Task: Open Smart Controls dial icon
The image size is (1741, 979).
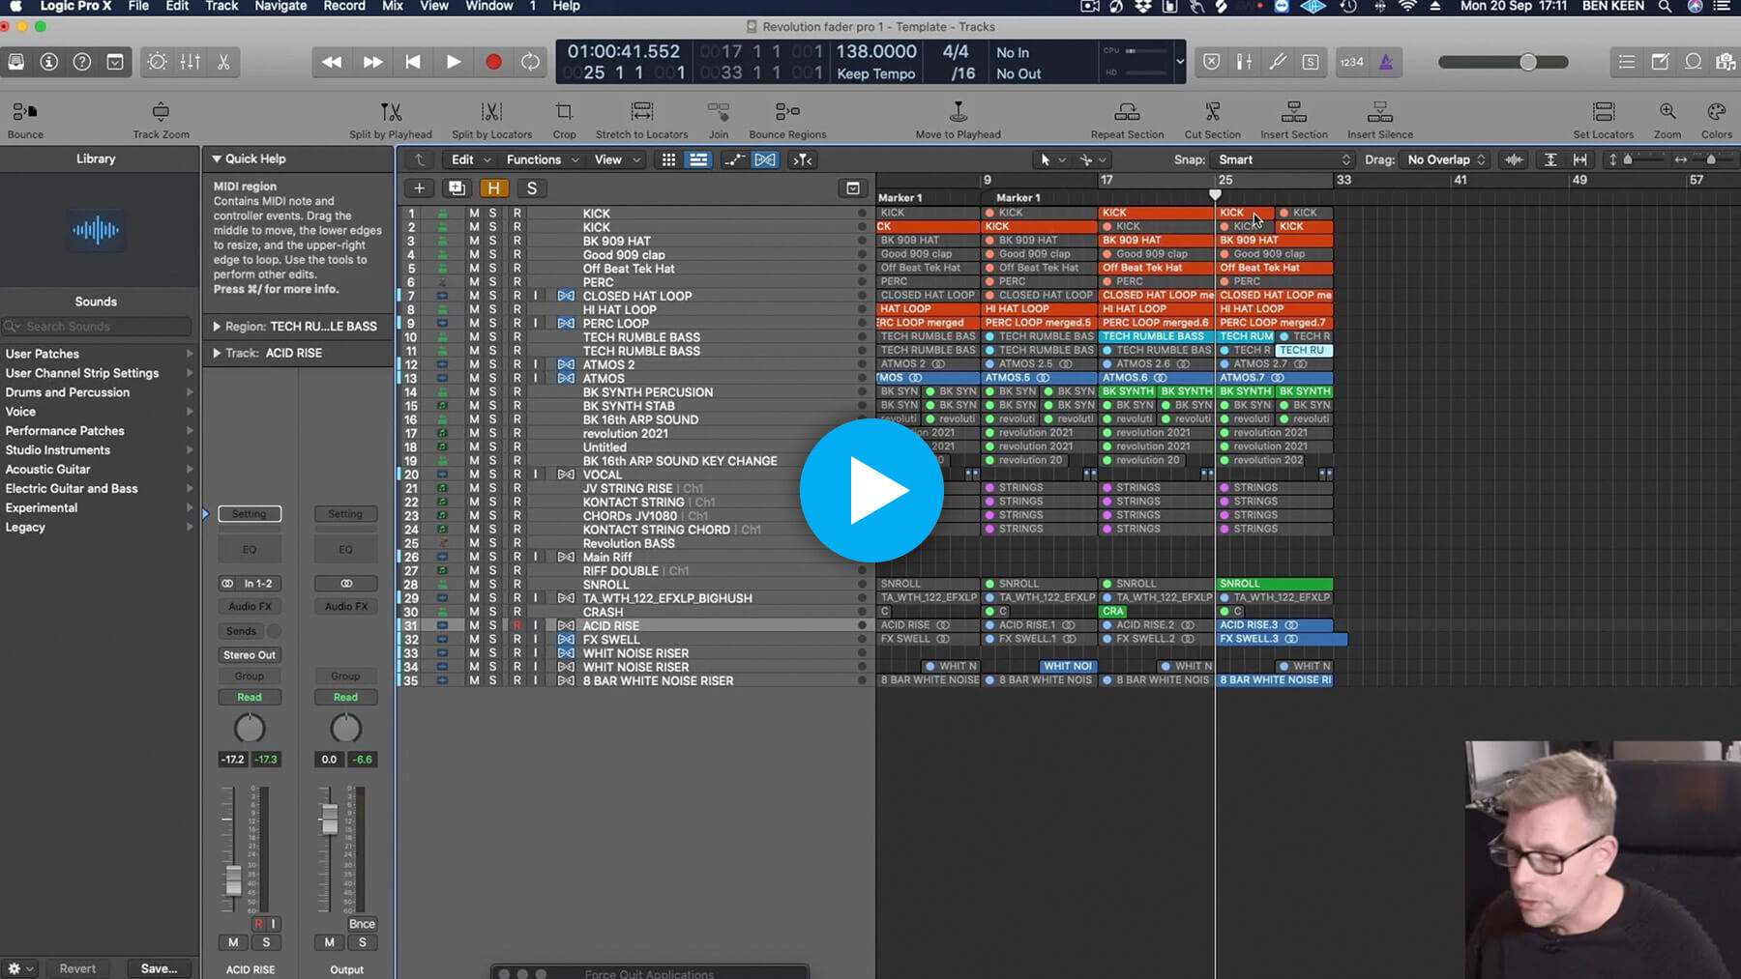Action: coord(157,62)
